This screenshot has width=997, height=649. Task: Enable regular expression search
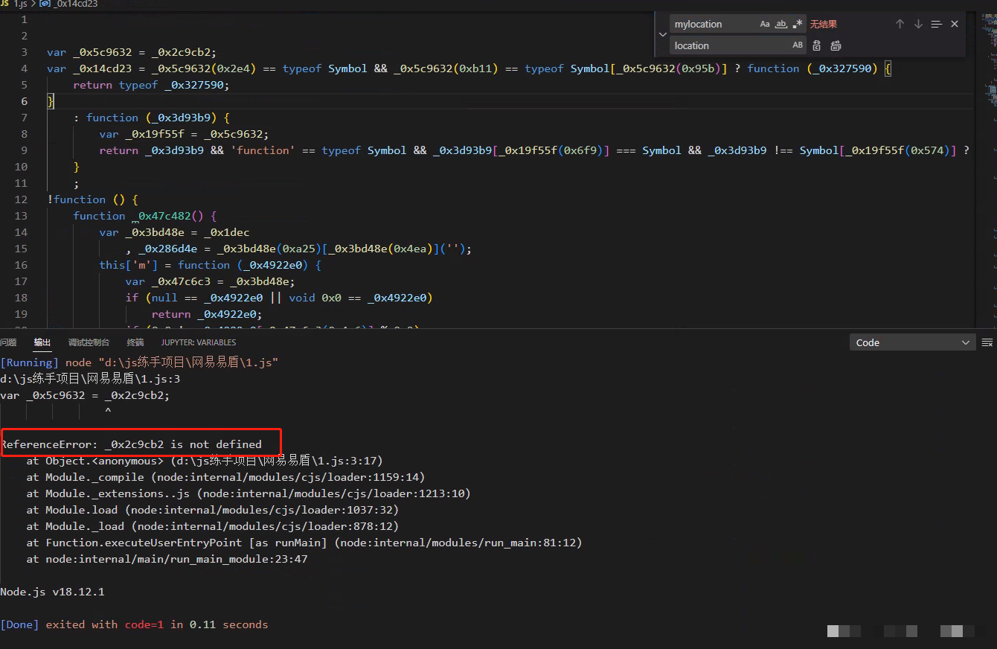tap(798, 25)
